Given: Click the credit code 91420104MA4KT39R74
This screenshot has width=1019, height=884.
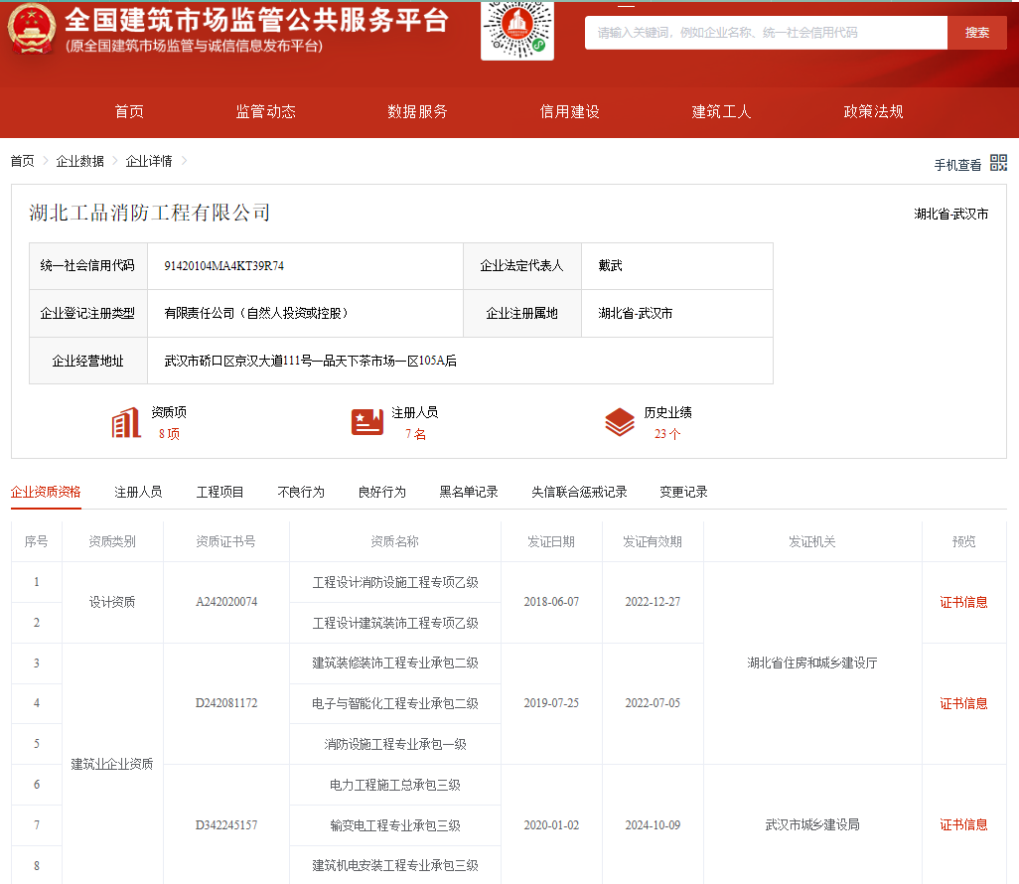Looking at the screenshot, I should (224, 266).
